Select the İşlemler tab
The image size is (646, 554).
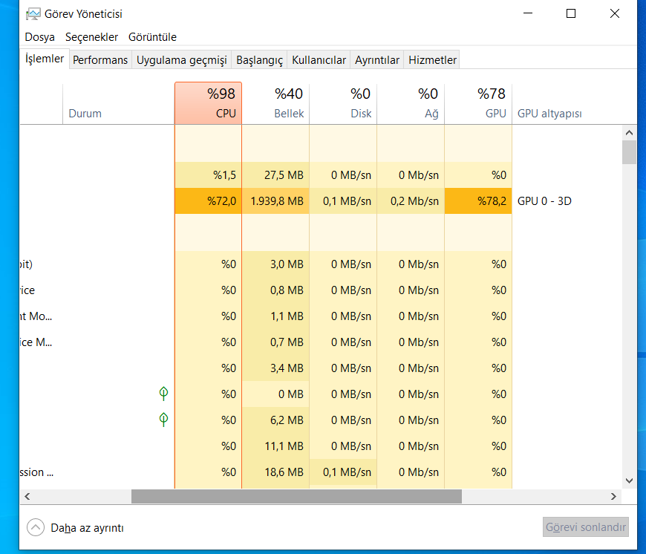45,59
